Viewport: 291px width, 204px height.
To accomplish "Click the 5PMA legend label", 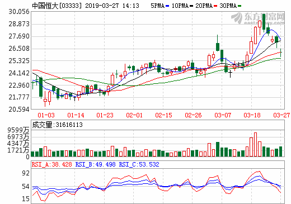I will [x=158, y=6].
